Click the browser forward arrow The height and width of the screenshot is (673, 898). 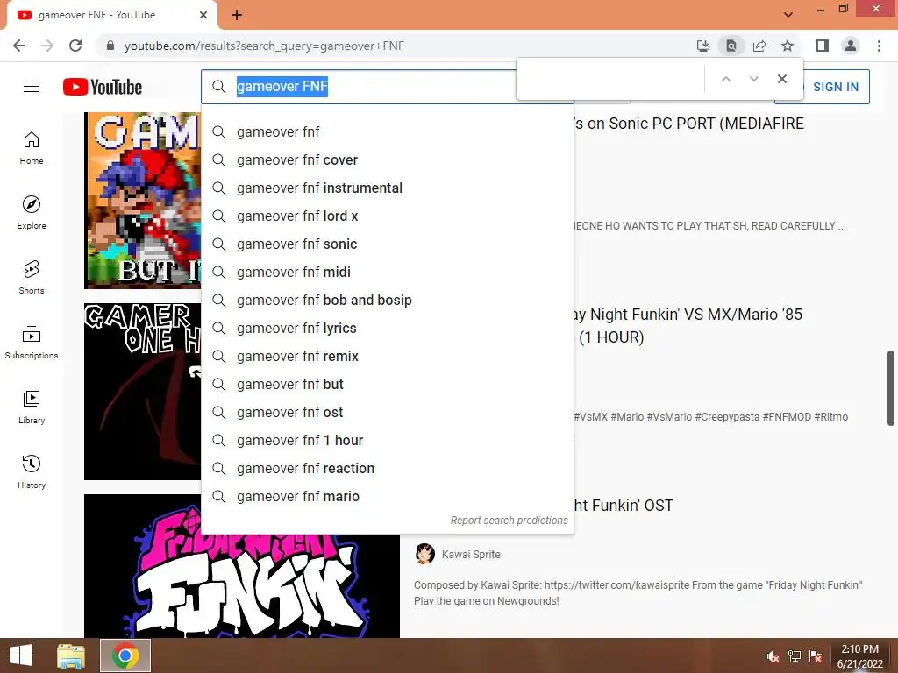(x=47, y=46)
